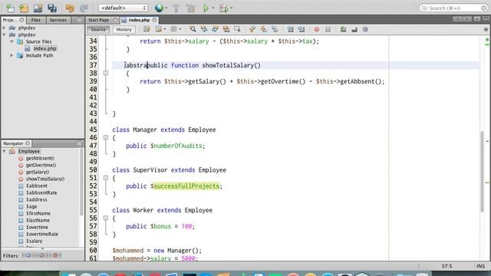
Task: Toggle the Bookmark icon
Action: (275, 29)
